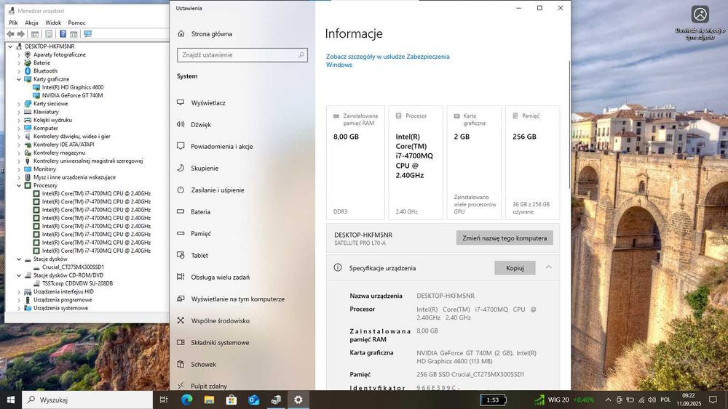Open Microsoft Edge from the taskbar

tap(186, 400)
